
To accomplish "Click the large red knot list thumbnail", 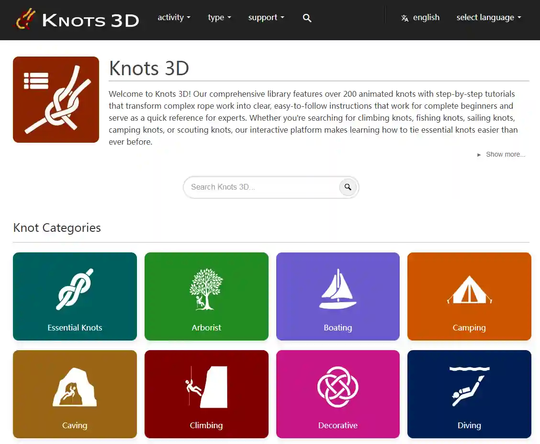I will pos(56,100).
